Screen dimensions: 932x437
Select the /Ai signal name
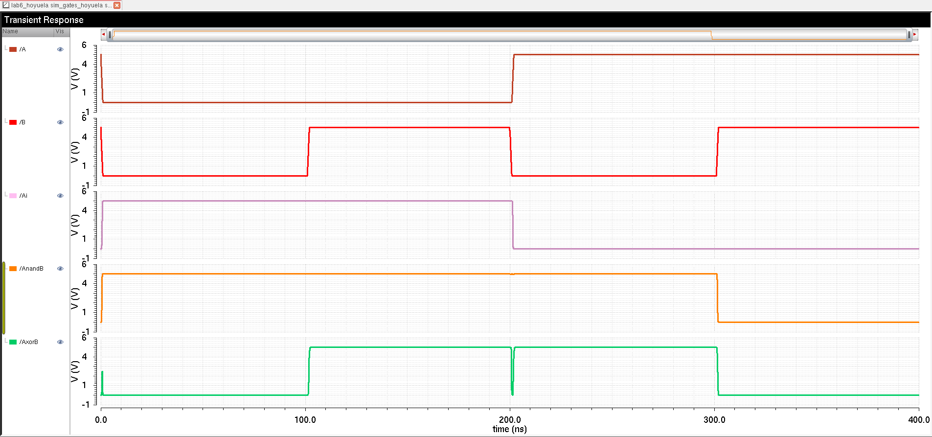(x=23, y=196)
